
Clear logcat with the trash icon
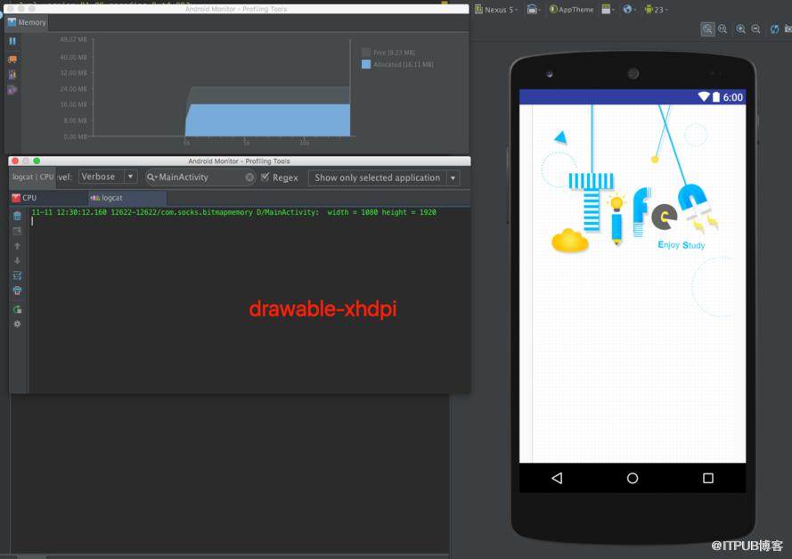click(x=17, y=217)
